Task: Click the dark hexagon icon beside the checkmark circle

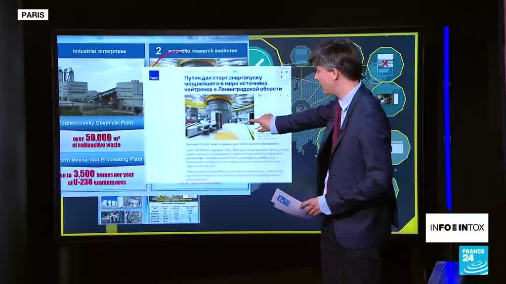Action: pos(300,56)
